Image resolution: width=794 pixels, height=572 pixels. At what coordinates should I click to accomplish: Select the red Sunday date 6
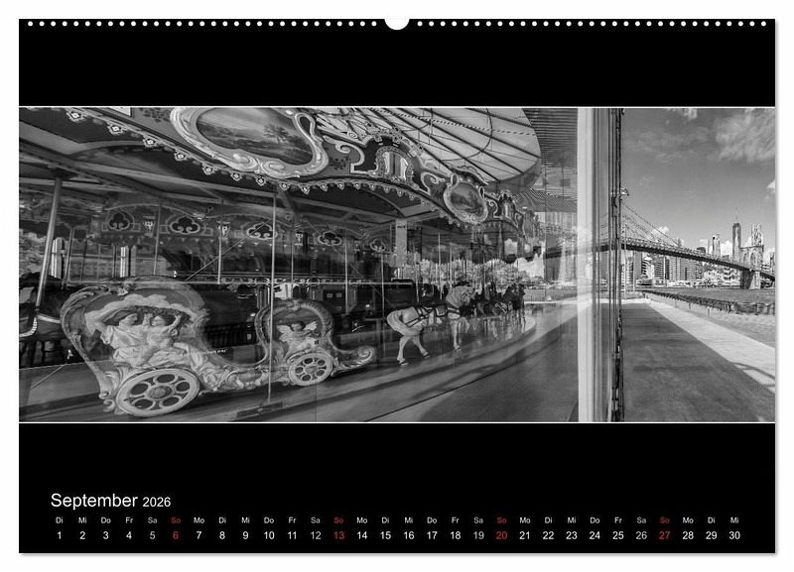(x=176, y=535)
